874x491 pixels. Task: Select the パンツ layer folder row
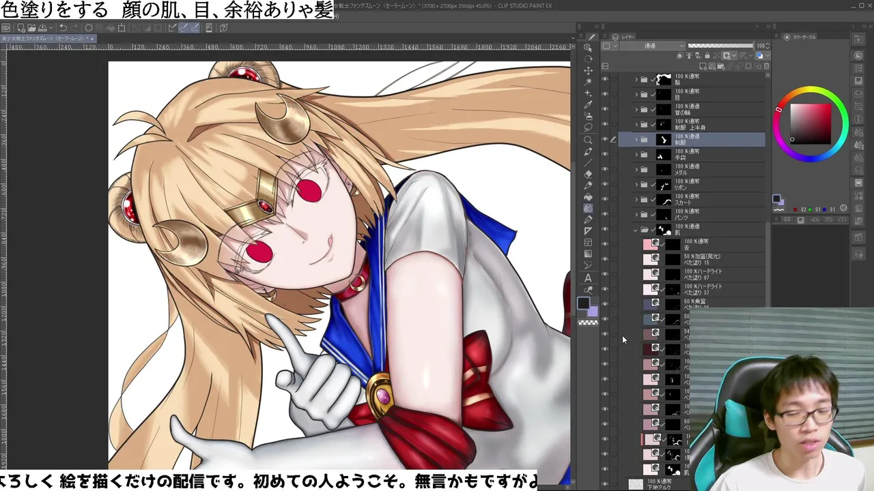pos(692,215)
